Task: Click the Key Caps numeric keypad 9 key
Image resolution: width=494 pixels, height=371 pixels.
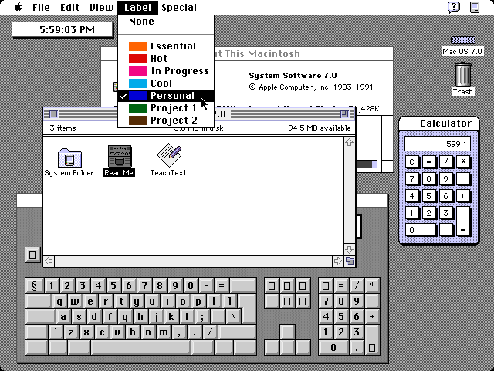Action: [x=357, y=301]
